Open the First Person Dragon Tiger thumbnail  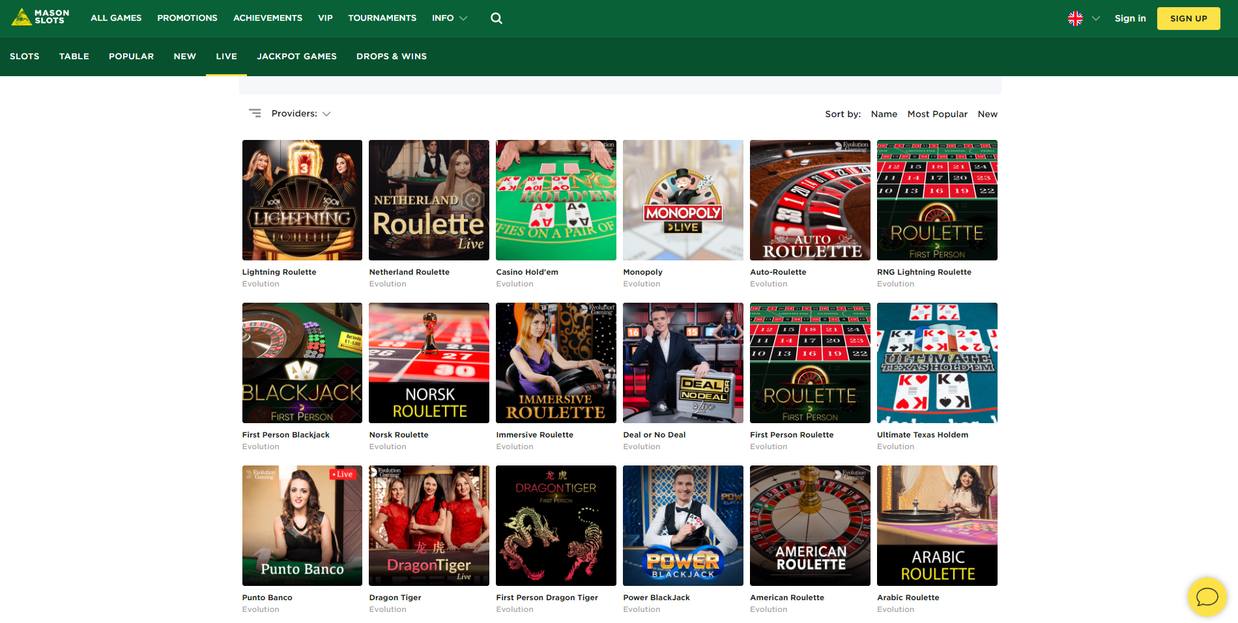tap(556, 525)
